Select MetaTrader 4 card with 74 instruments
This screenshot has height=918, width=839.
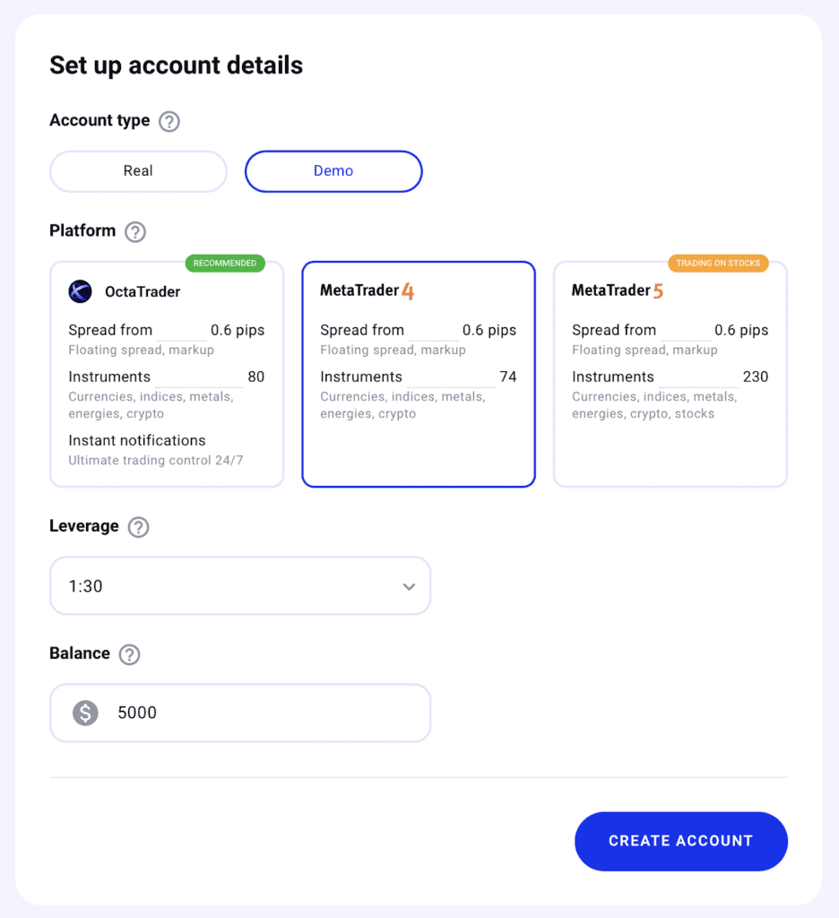419,374
